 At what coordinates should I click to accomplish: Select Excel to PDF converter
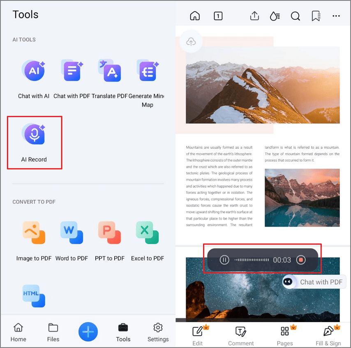pyautogui.click(x=148, y=241)
